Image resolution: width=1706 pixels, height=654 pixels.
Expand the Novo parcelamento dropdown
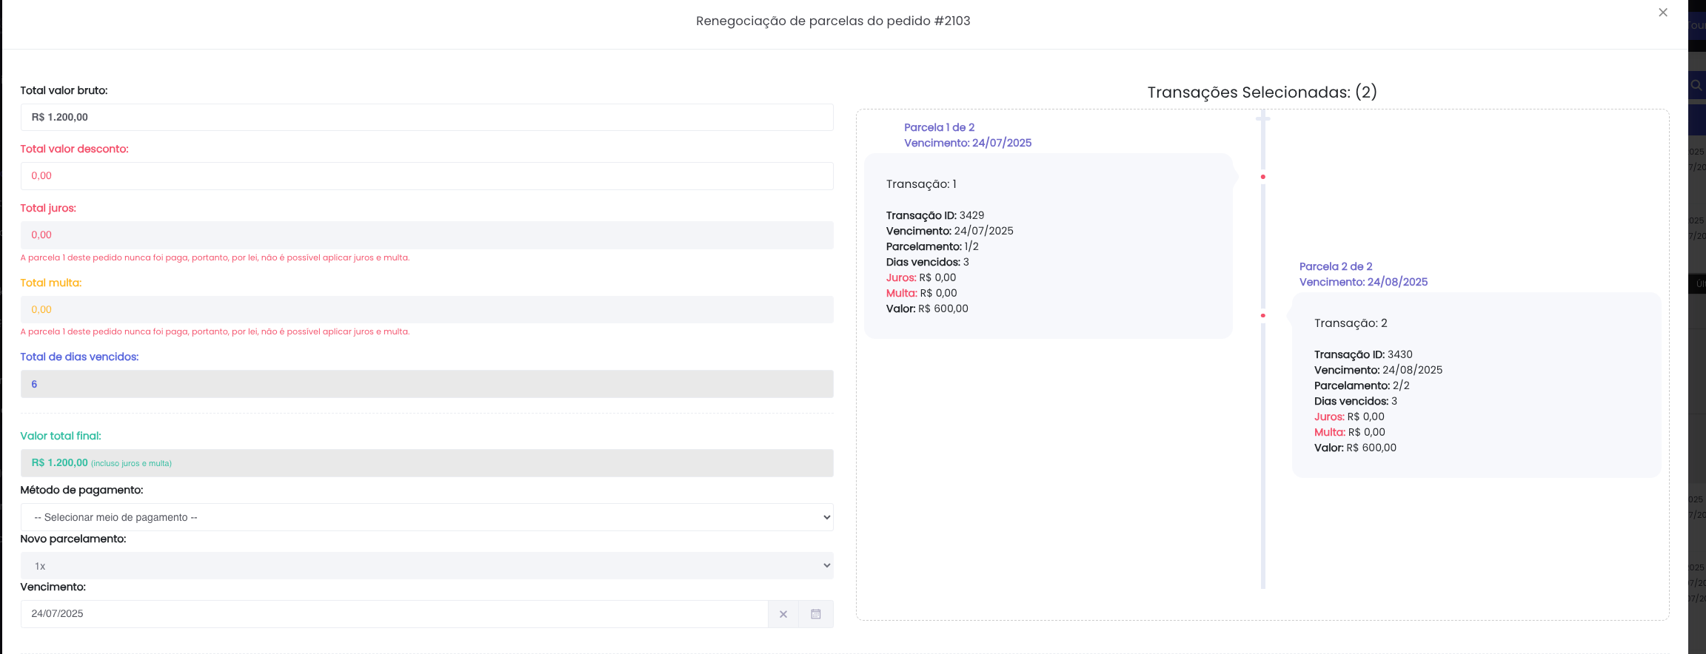426,566
